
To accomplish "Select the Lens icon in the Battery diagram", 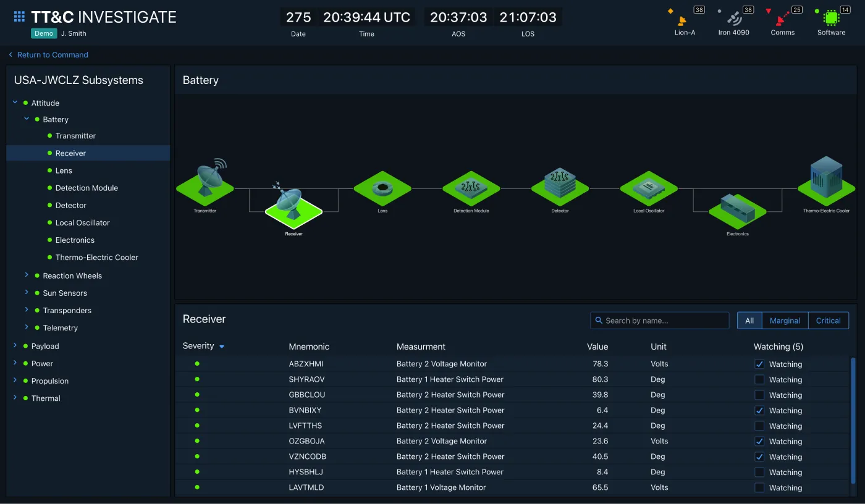I will pos(382,188).
